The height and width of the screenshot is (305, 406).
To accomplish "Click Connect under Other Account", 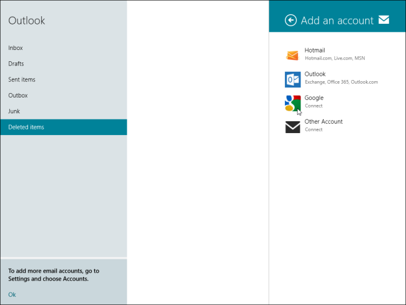I will click(314, 129).
